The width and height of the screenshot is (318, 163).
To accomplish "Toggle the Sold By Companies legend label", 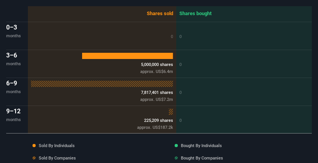I will [57, 158].
